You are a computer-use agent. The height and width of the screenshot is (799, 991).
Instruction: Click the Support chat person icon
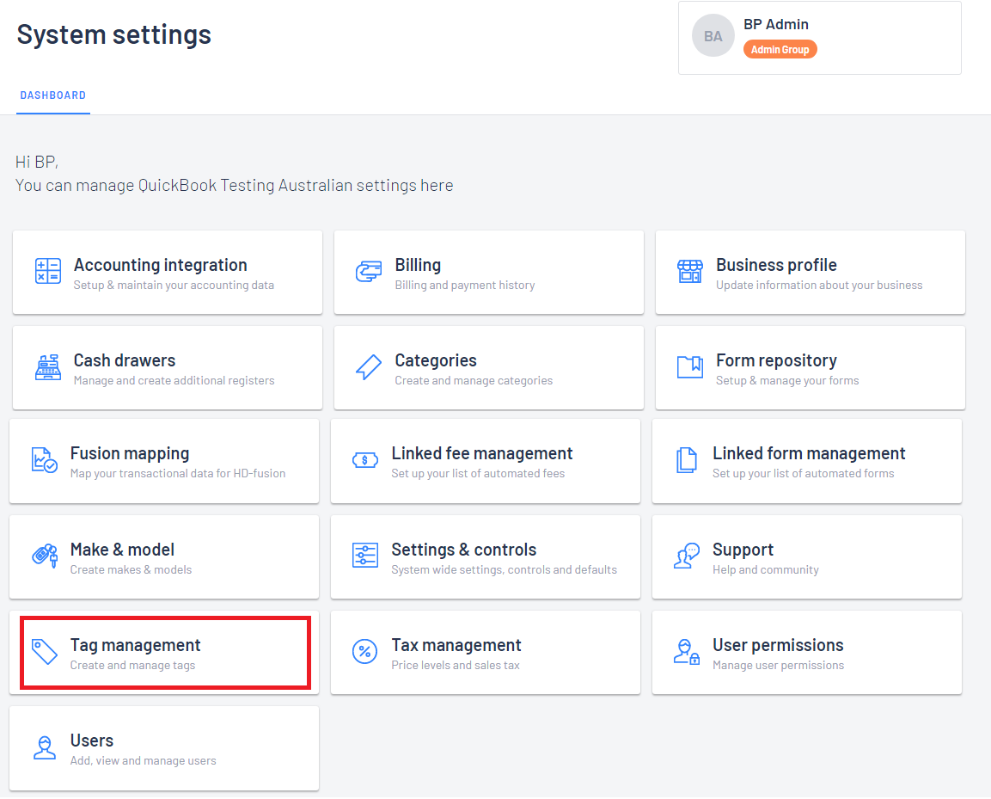pyautogui.click(x=687, y=556)
